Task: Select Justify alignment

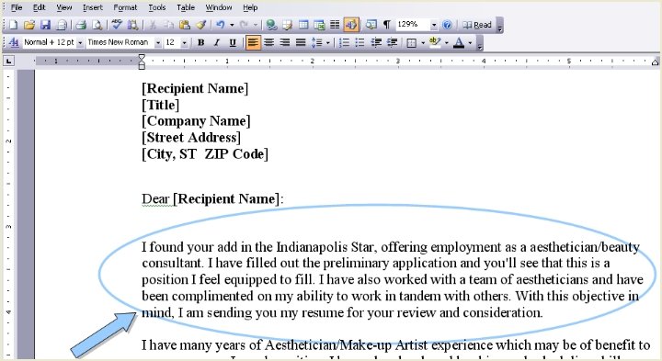Action: coord(301,42)
